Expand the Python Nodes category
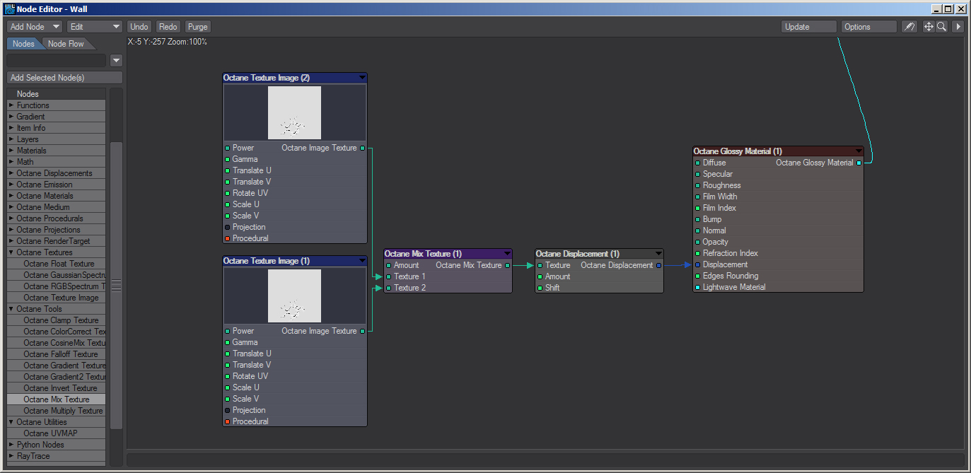 (x=11, y=445)
